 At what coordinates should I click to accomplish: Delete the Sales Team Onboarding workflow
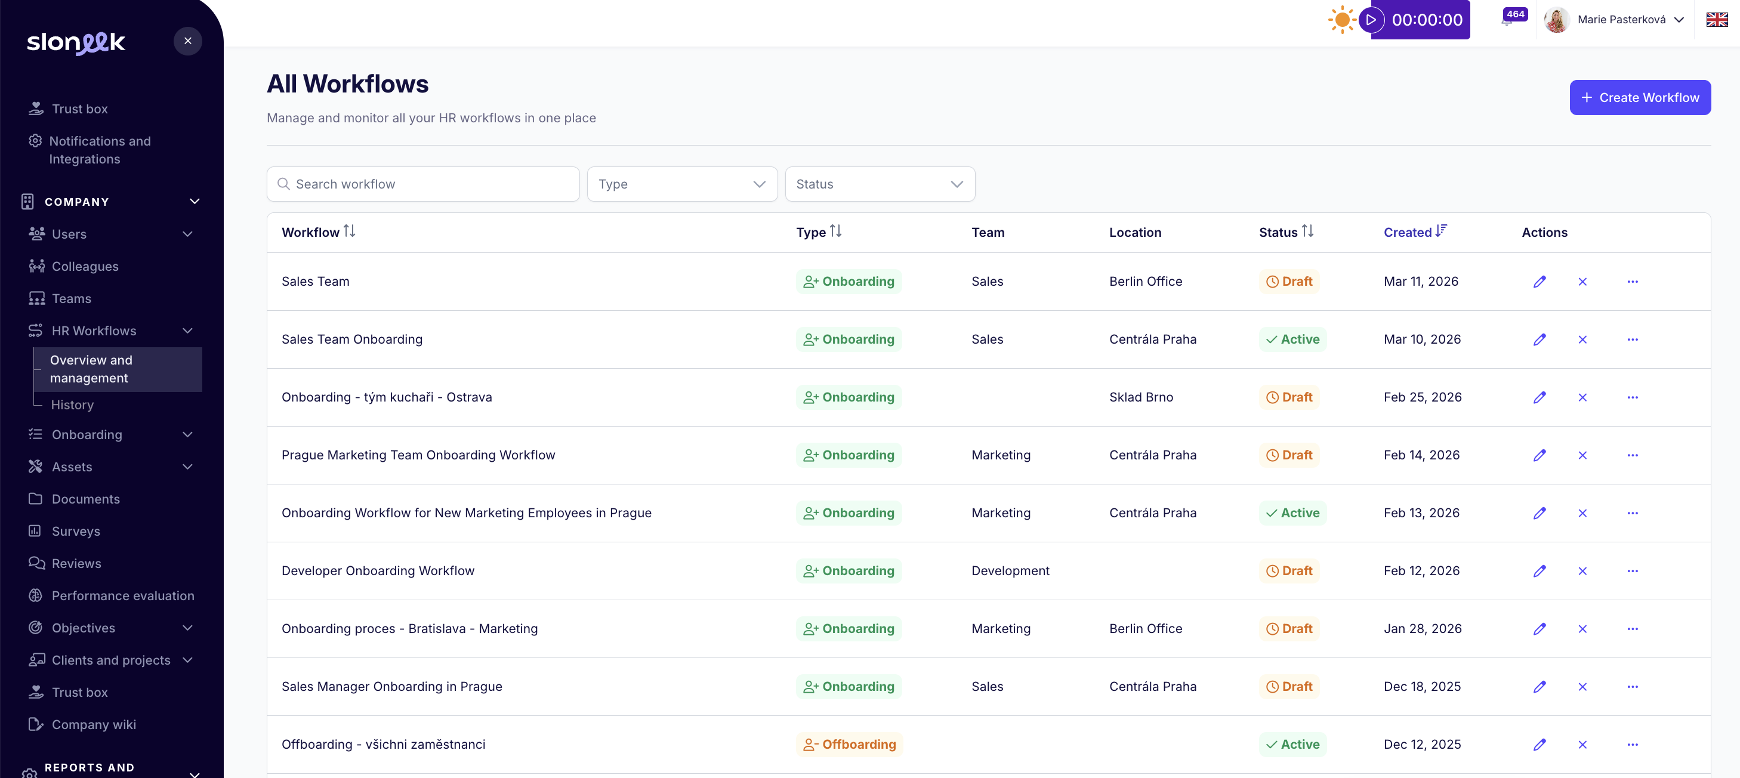pyautogui.click(x=1582, y=339)
